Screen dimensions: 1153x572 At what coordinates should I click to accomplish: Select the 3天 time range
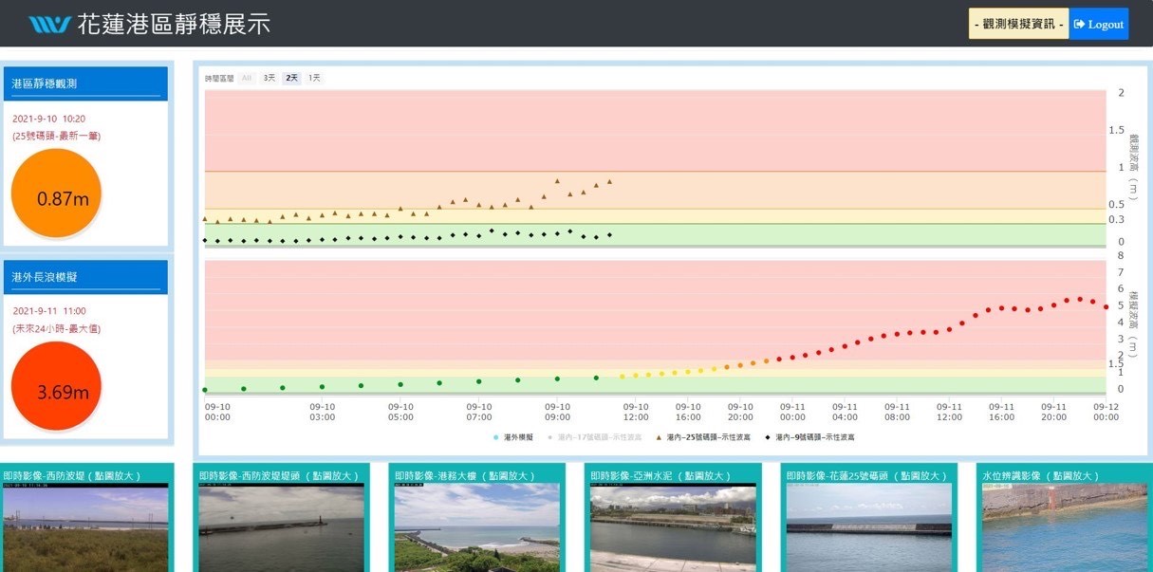point(270,78)
